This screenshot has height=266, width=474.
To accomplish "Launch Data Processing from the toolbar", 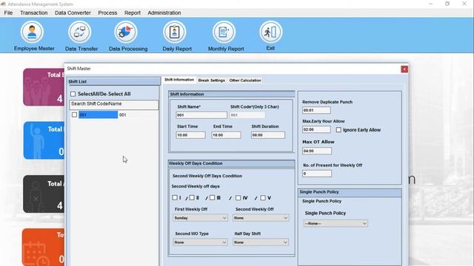I will (x=126, y=32).
